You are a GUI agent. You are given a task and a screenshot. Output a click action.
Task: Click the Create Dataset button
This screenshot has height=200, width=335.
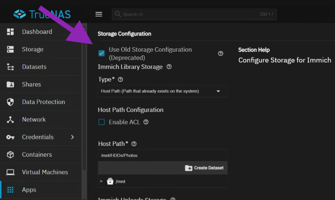(x=204, y=168)
